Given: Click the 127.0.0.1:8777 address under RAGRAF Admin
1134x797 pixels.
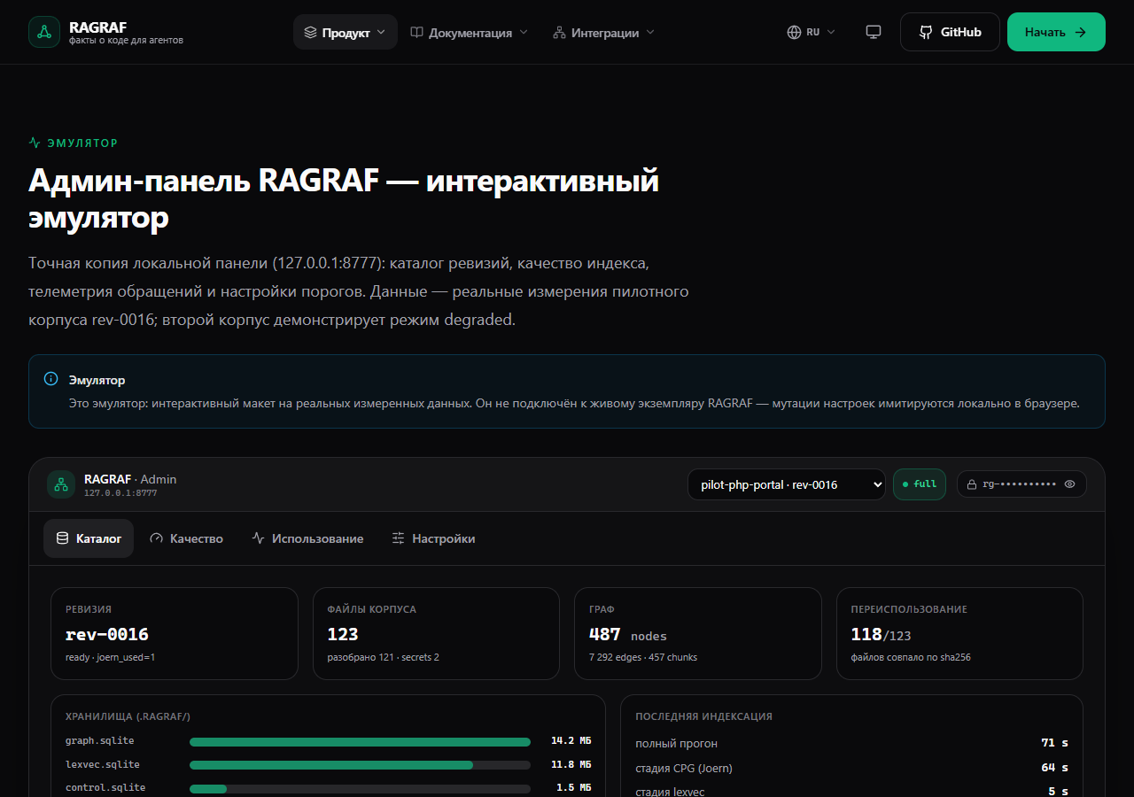Looking at the screenshot, I should 120,492.
